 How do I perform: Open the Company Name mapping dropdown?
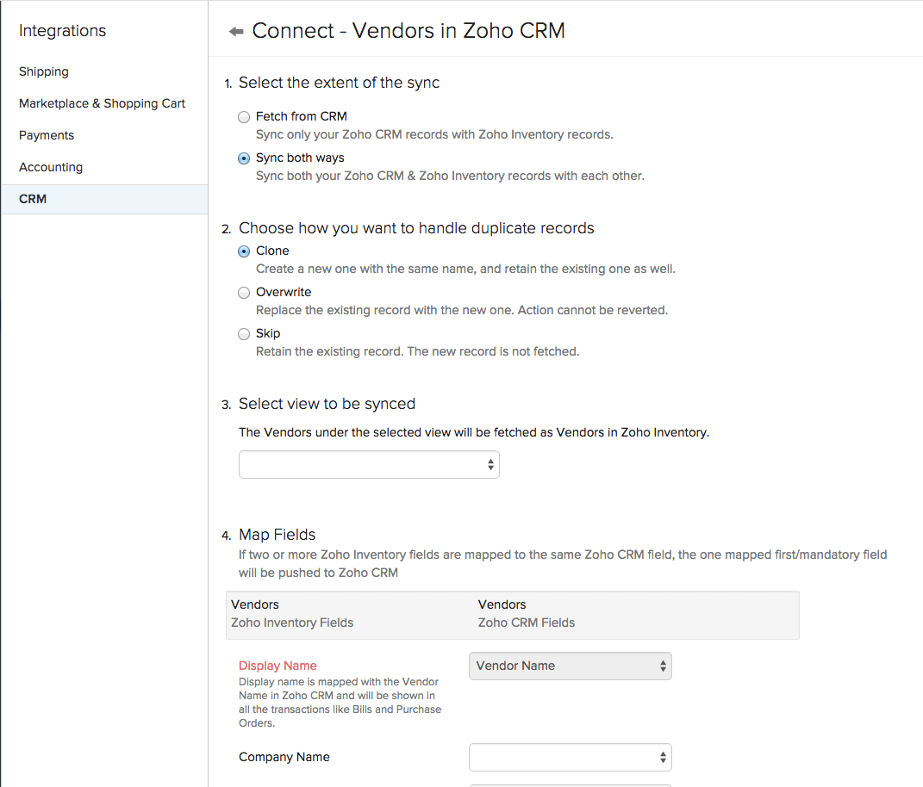[x=570, y=757]
